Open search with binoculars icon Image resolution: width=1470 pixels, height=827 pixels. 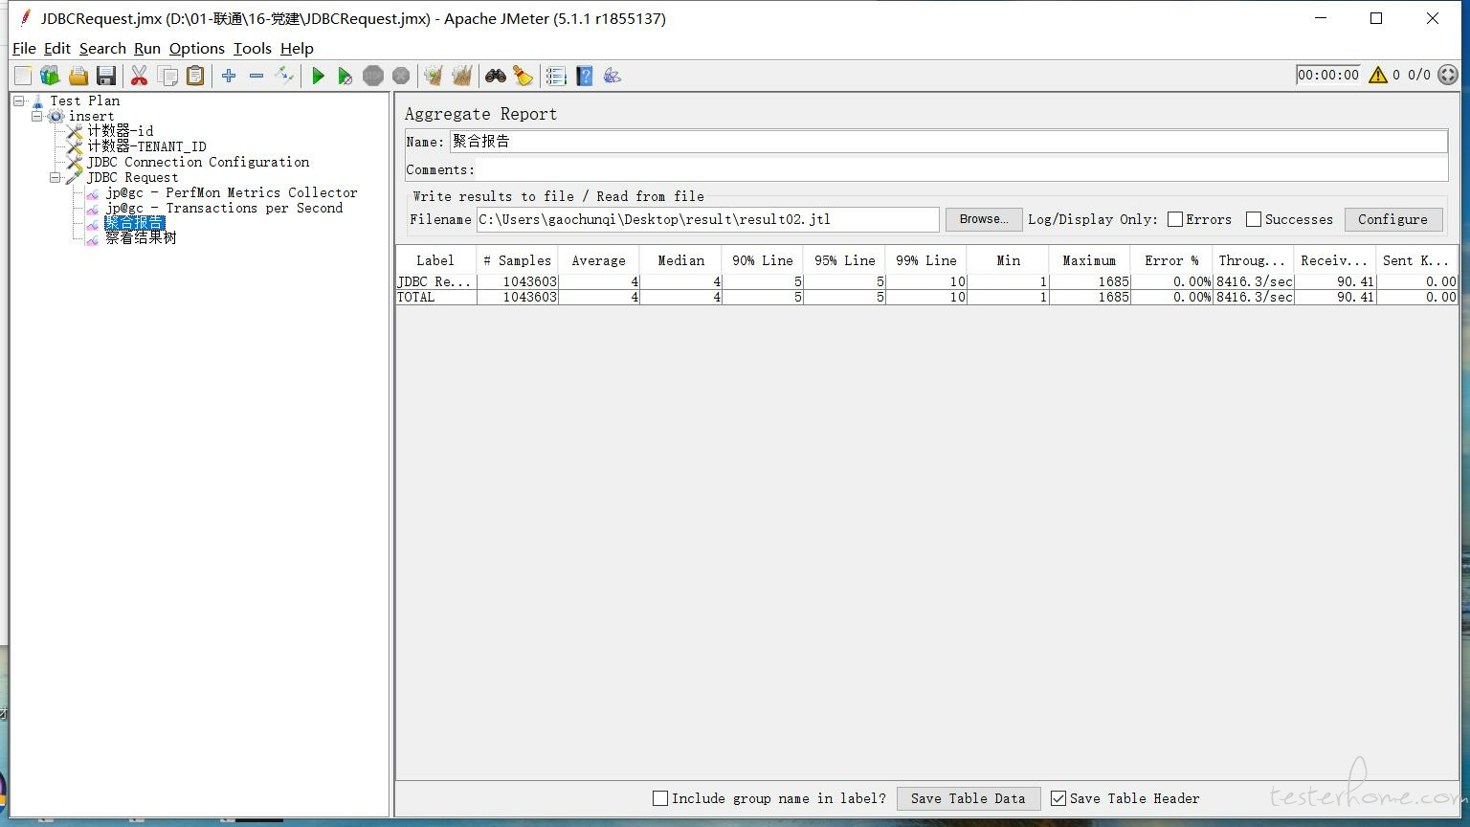tap(496, 76)
